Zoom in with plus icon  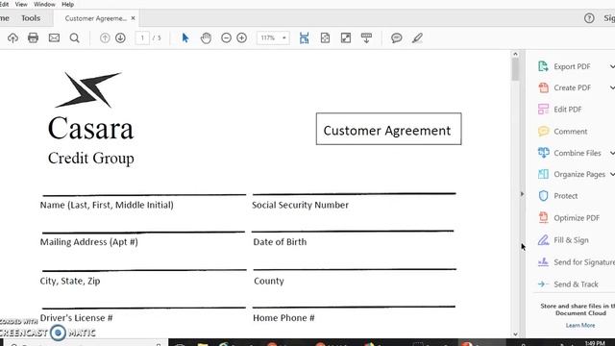click(242, 38)
